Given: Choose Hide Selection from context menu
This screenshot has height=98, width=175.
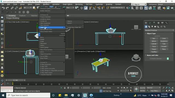Looking at the screenshot, I should (45, 25).
